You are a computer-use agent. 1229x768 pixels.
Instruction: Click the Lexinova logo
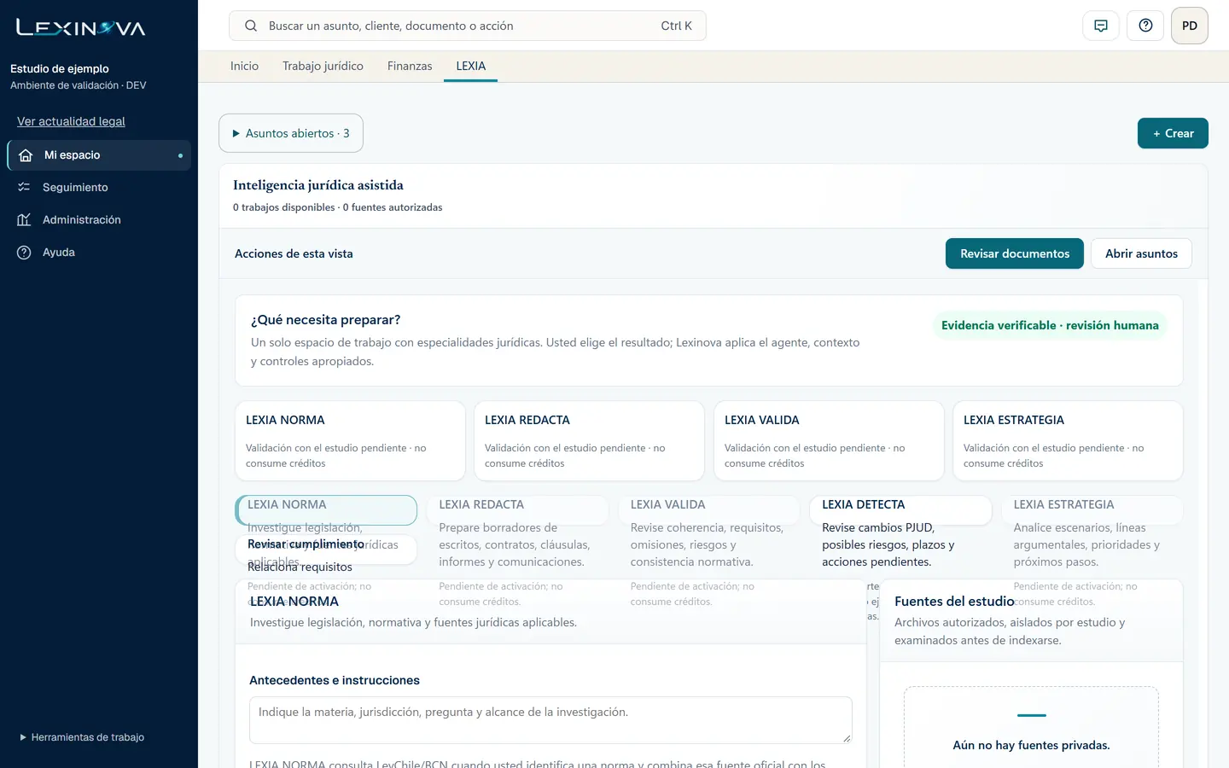(81, 27)
